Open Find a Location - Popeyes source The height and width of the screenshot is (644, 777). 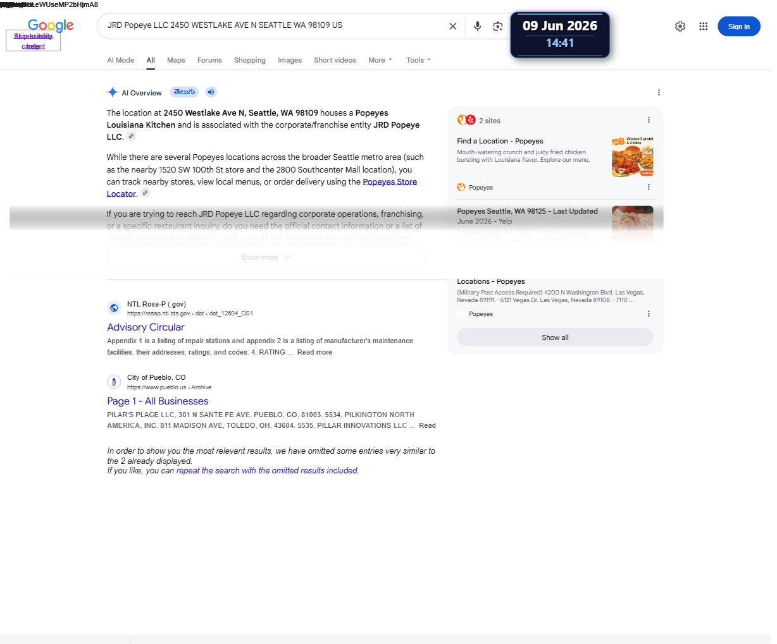500,141
